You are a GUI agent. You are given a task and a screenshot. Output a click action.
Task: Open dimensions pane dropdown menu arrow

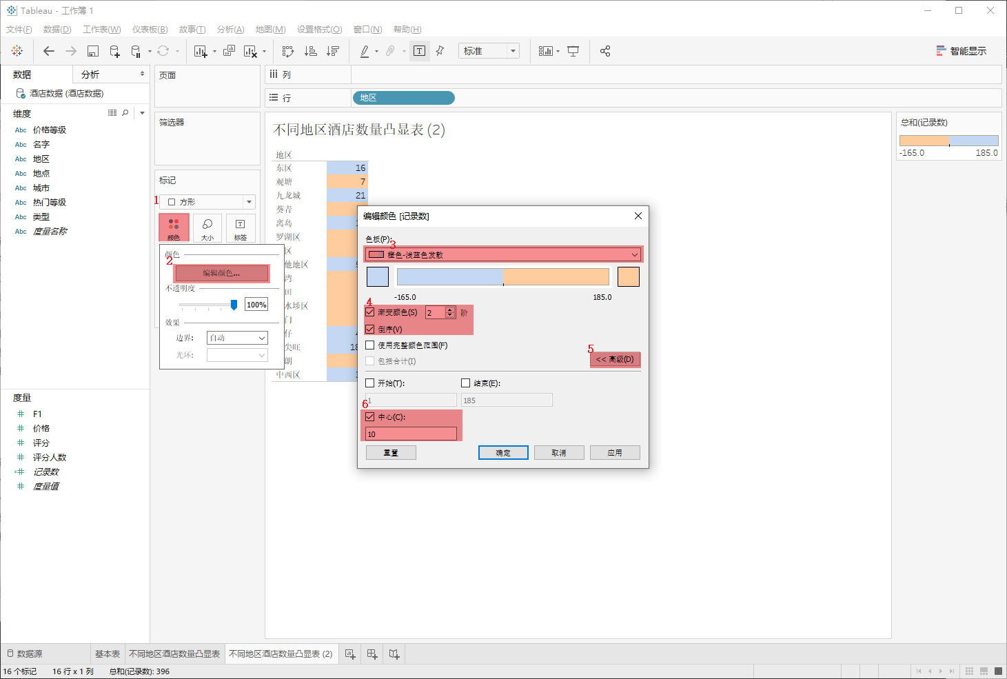click(x=142, y=113)
